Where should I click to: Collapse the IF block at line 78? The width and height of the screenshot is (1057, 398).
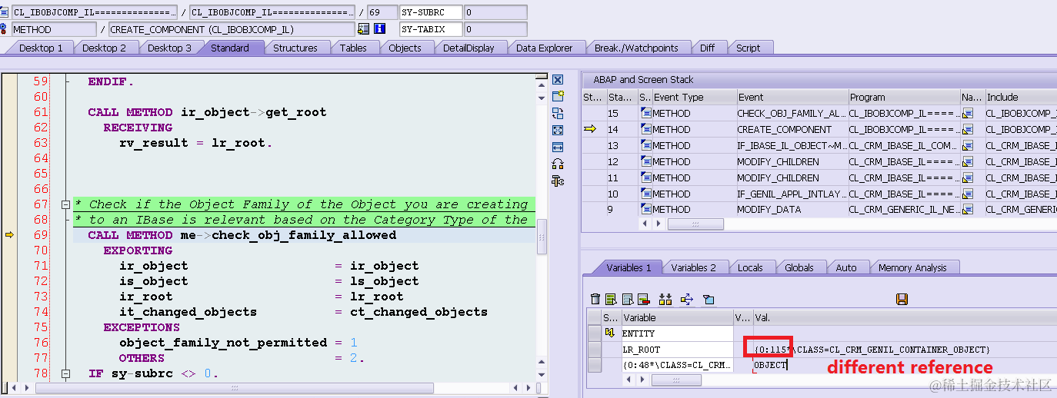click(65, 373)
